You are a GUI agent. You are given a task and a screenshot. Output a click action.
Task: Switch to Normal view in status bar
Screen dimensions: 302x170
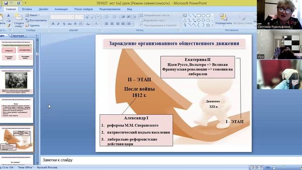[252, 168]
